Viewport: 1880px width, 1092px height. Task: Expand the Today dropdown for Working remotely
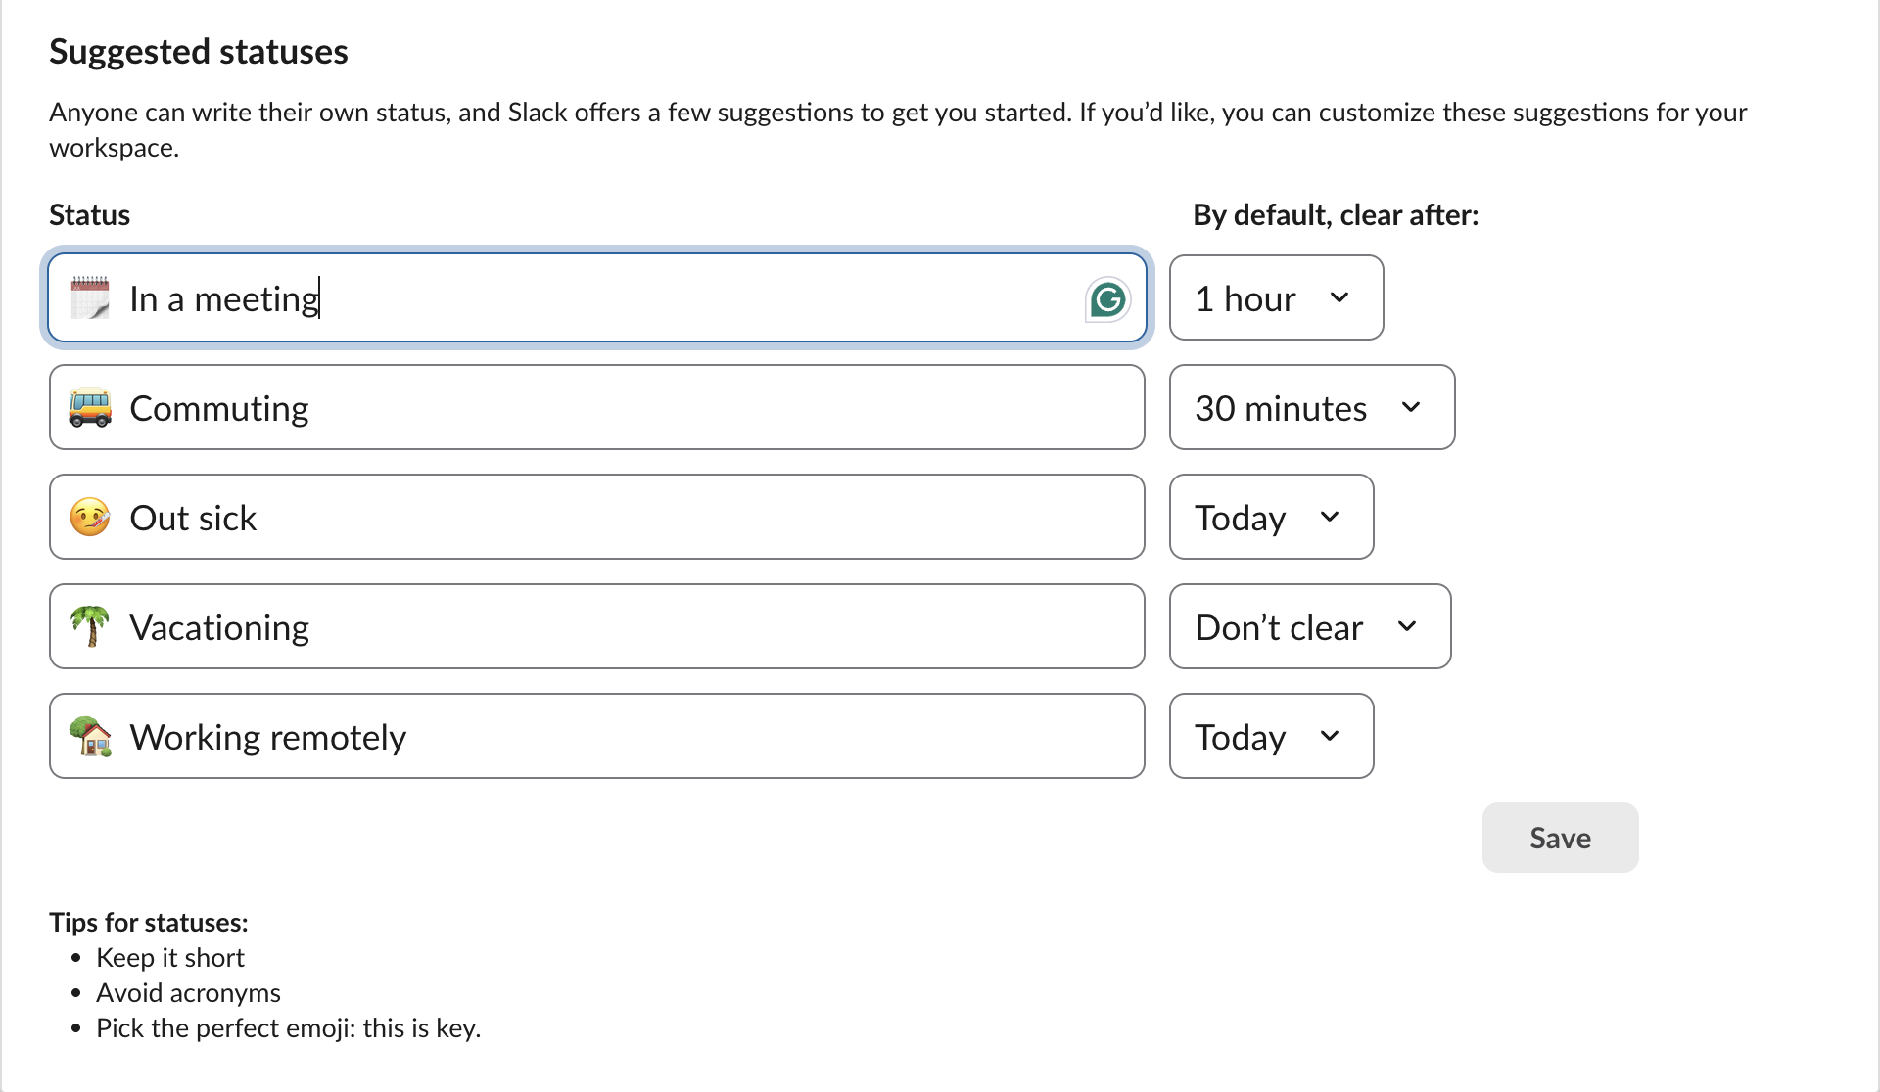point(1271,736)
